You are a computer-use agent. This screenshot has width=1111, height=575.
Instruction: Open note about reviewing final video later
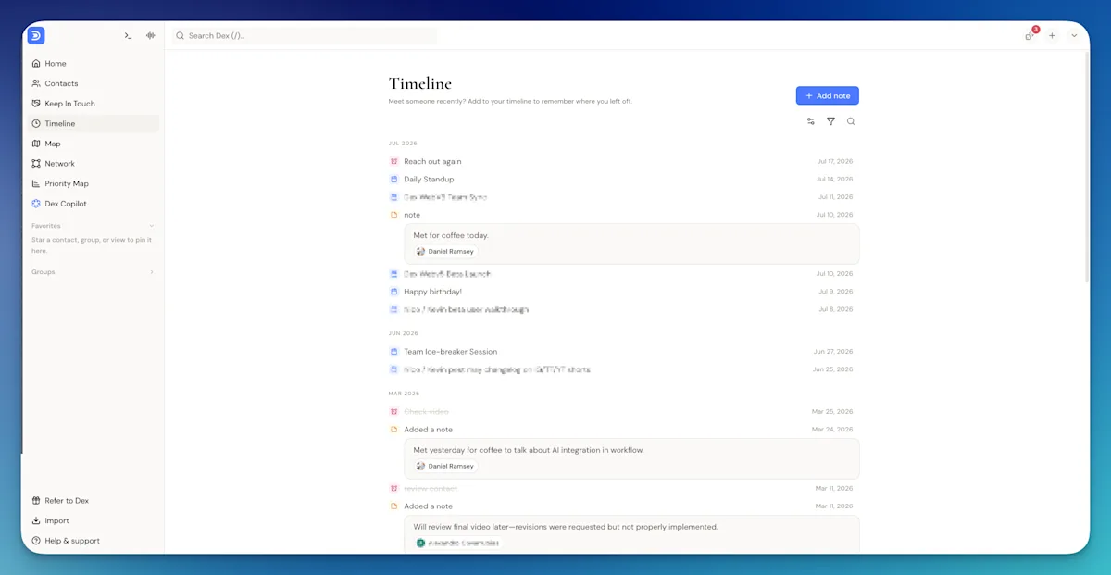tap(631, 534)
